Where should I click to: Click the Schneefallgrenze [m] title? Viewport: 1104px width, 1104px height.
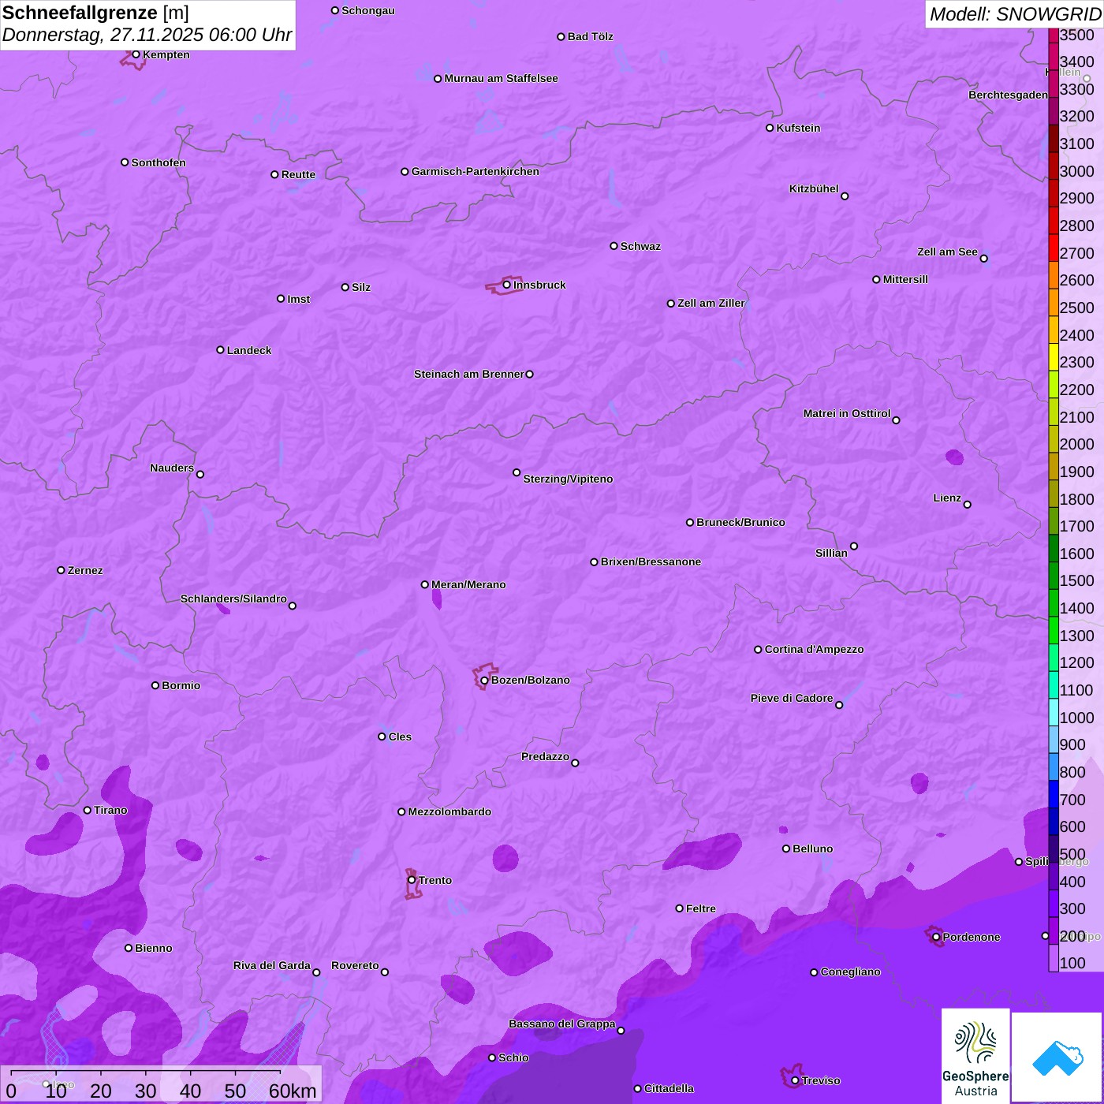pos(95,13)
